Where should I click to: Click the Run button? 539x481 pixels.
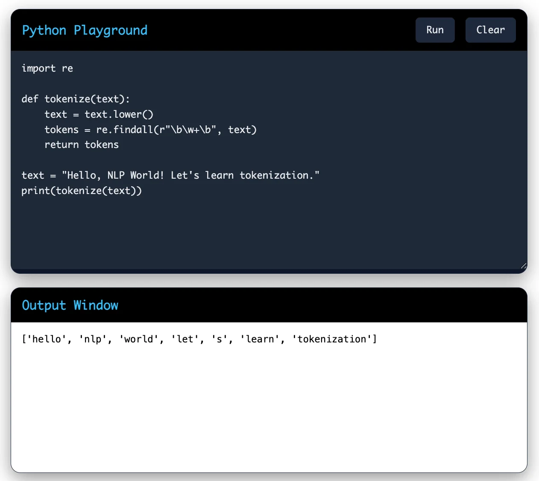point(435,30)
